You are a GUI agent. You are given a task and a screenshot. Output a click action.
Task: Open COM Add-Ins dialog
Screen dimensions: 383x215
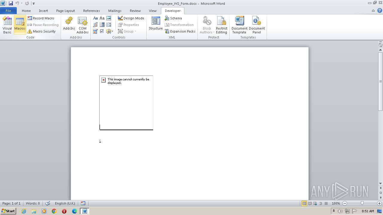coord(82,25)
